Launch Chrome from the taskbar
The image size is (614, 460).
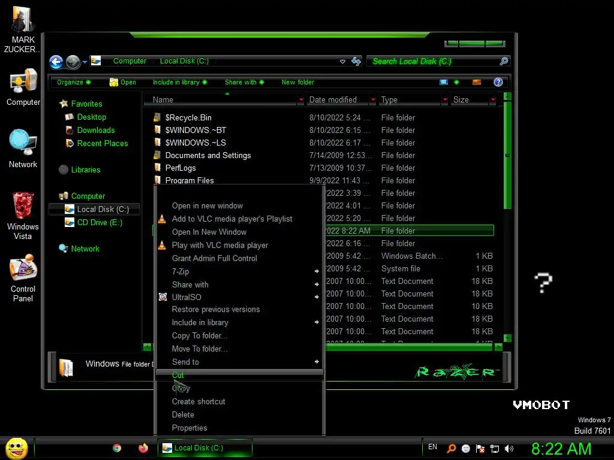click(117, 448)
